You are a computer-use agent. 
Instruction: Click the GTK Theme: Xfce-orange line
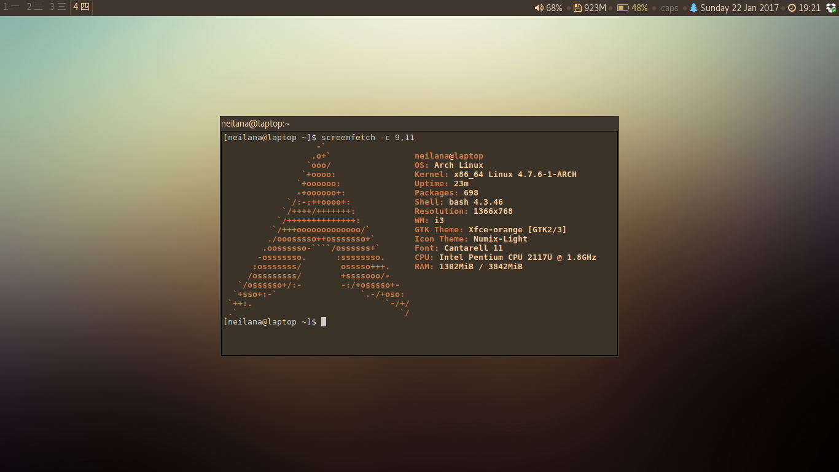pos(491,230)
